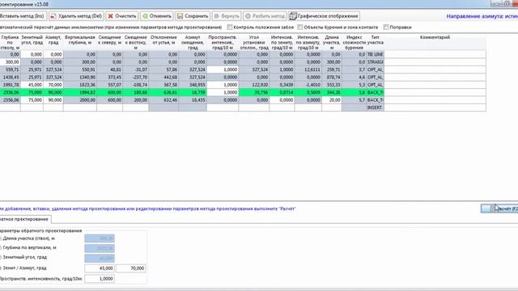Click tool-face angle cell 35,756
The image size is (518, 291).
point(254,92)
